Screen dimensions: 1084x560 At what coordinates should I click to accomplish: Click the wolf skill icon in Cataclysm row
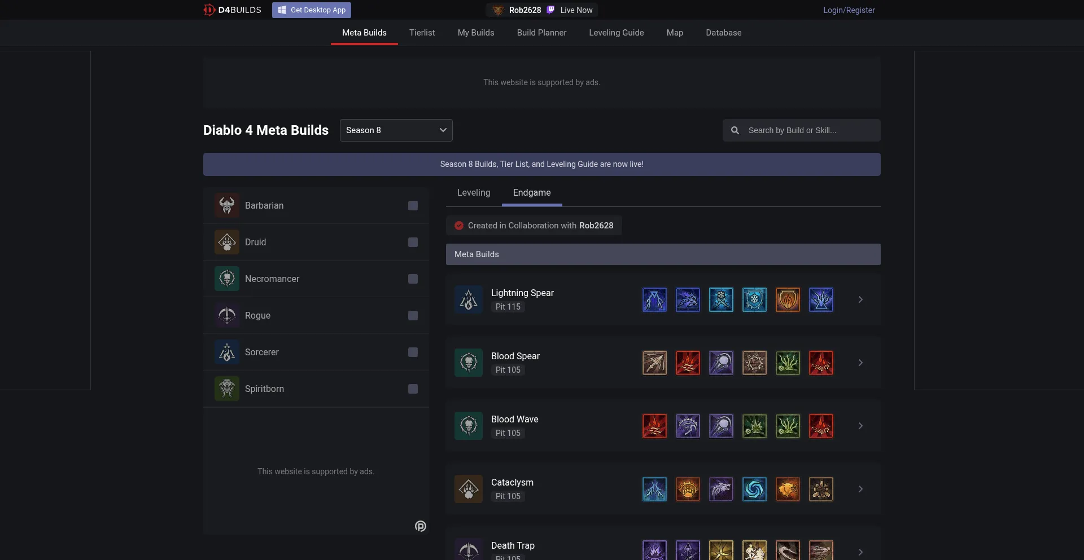click(721, 489)
